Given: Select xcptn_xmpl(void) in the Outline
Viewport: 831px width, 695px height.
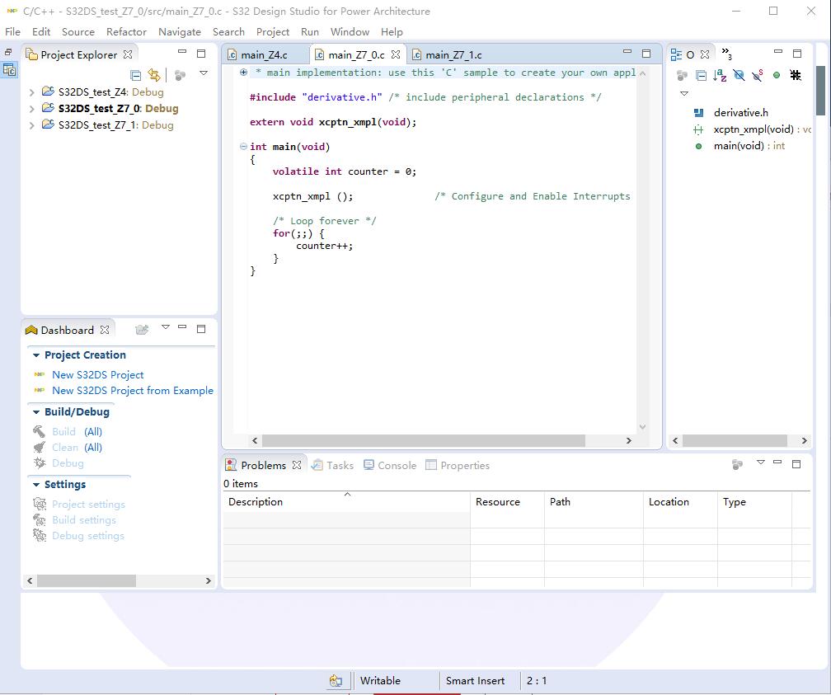Looking at the screenshot, I should [752, 129].
